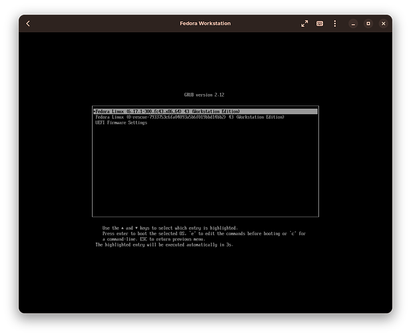The width and height of the screenshot is (411, 336).
Task: Click the GRUB version 2.12 heading
Action: tap(204, 95)
